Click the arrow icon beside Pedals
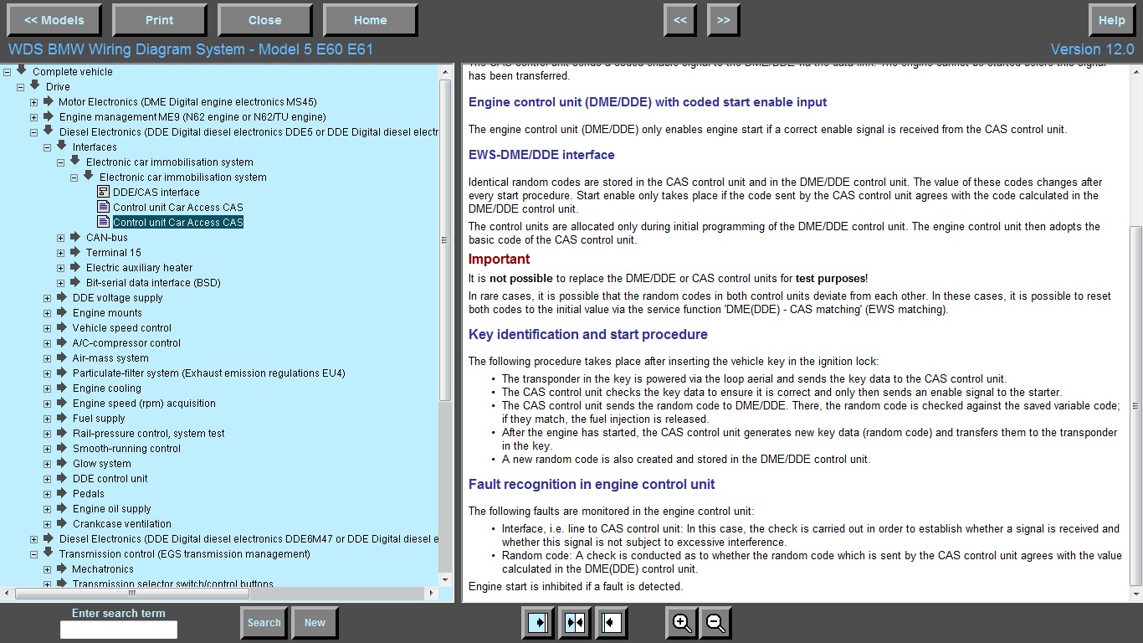 61,493
